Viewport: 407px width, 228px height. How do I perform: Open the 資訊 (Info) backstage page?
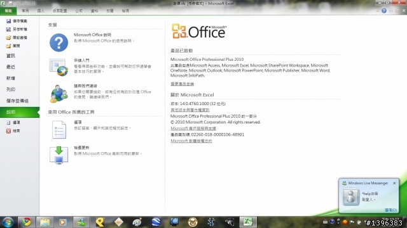(11, 56)
